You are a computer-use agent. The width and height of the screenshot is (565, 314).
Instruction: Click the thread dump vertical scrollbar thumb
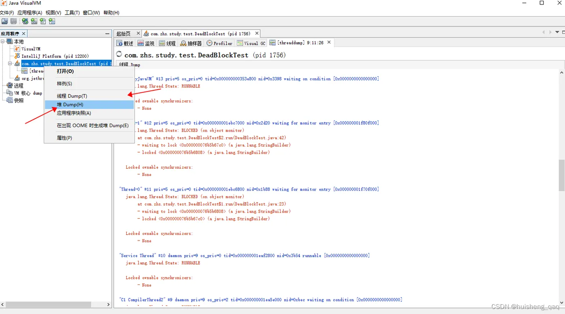pos(561,175)
